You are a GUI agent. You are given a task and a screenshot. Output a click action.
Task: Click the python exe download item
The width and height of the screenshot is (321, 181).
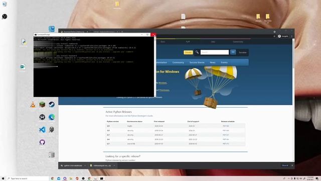point(71,165)
